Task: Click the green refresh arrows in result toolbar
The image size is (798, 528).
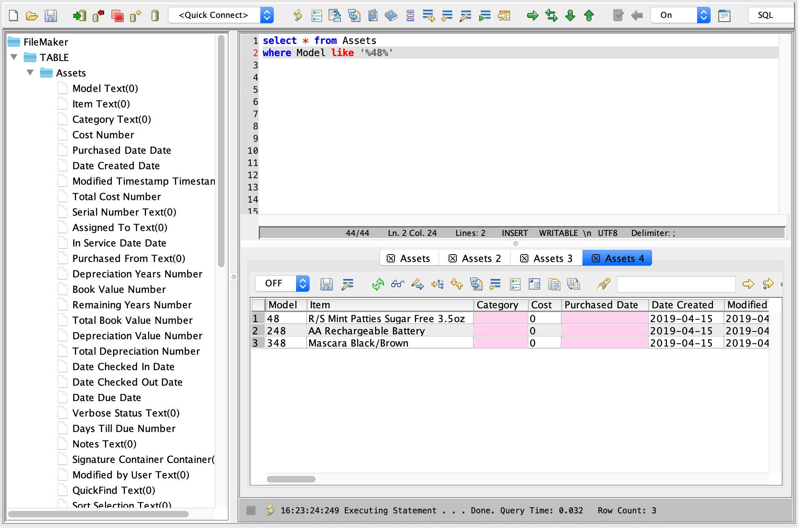Action: 378,284
